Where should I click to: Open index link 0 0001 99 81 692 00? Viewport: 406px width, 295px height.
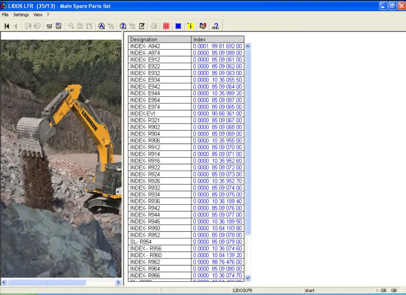[x=217, y=46]
